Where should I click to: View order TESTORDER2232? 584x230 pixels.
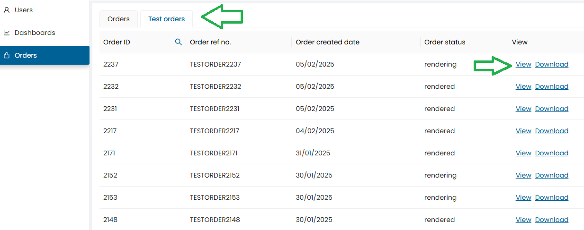pos(523,86)
